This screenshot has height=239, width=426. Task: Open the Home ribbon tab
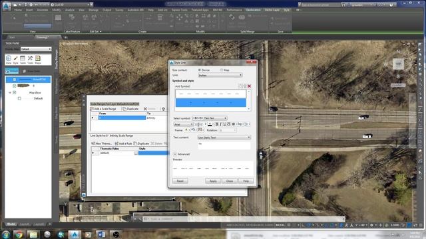click(x=18, y=10)
